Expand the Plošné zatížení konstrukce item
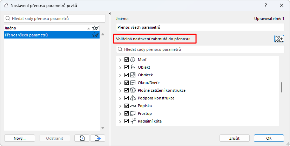 pyautogui.click(x=120, y=90)
